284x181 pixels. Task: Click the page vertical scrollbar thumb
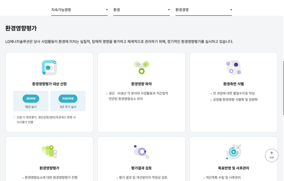tap(283, 88)
